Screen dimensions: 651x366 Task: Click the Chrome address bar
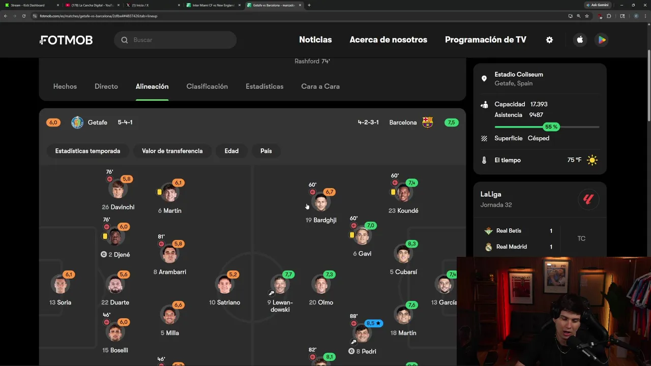[x=300, y=16]
